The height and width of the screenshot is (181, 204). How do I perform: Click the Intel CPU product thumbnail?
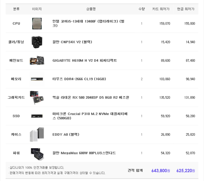[37, 24]
